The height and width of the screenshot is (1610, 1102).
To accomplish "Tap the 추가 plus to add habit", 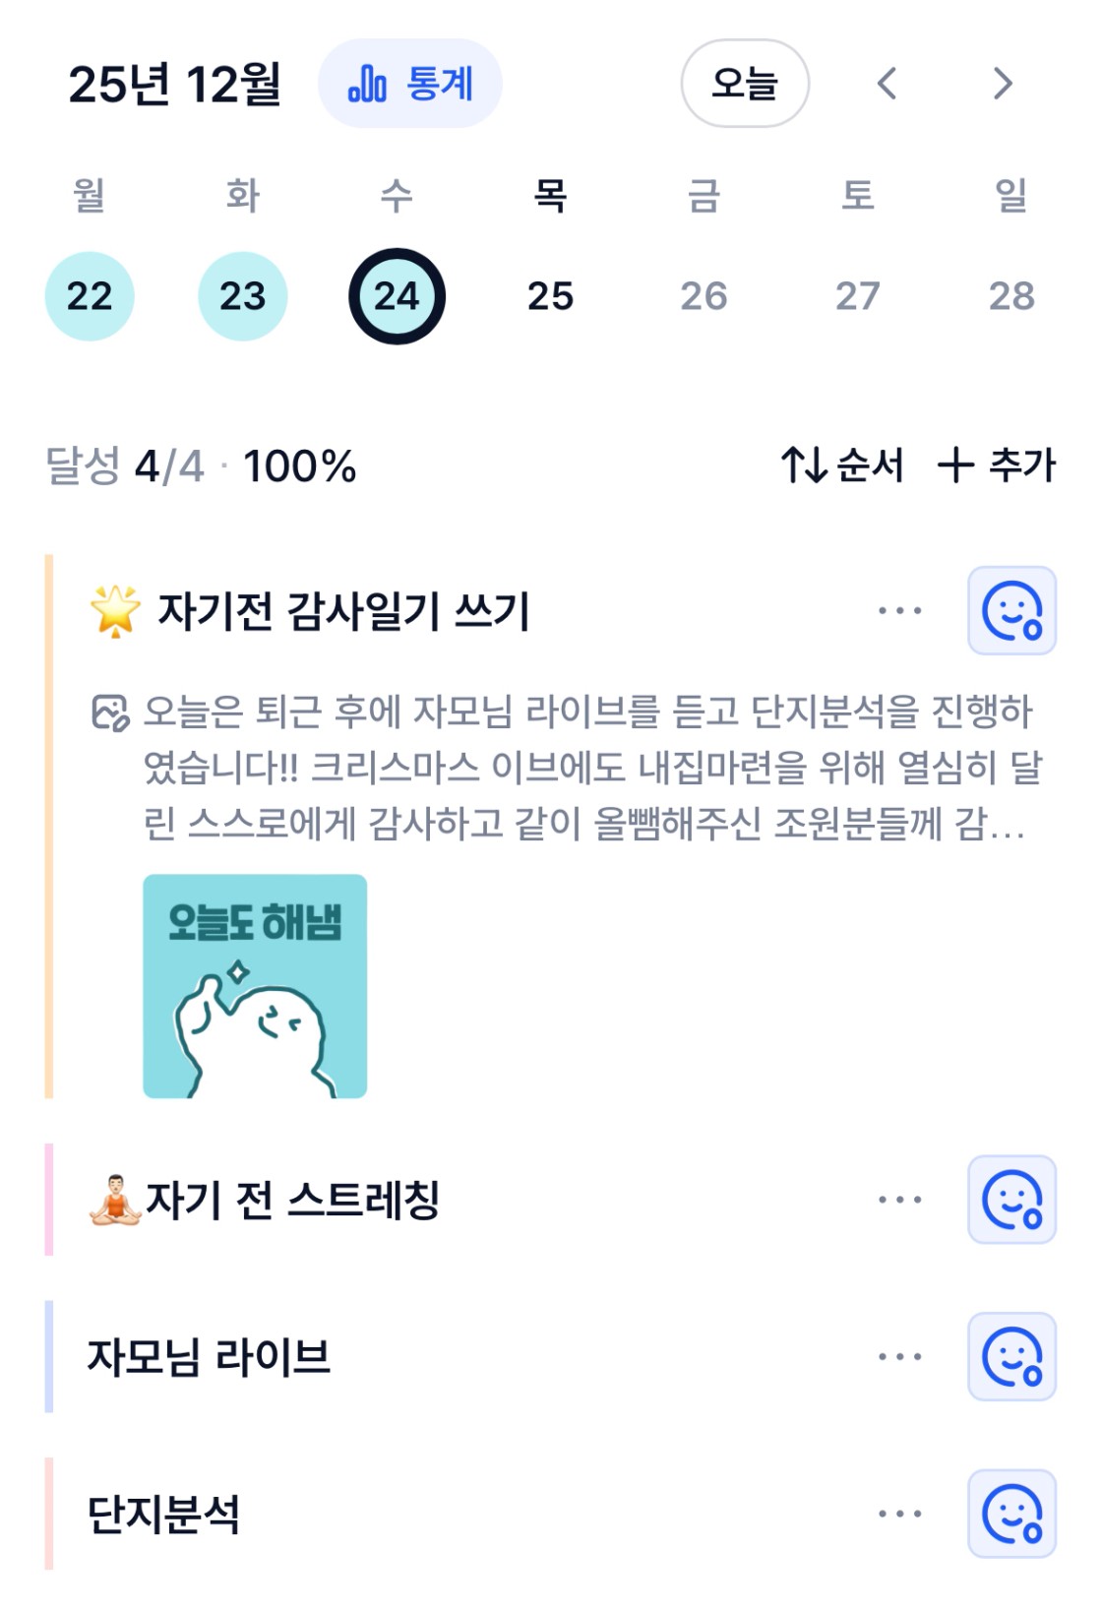I will point(955,465).
